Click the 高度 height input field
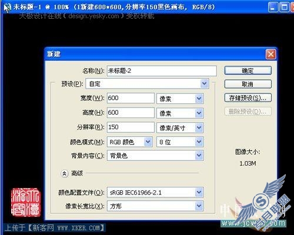Viewport: 294px width, 235px height. click(131, 113)
